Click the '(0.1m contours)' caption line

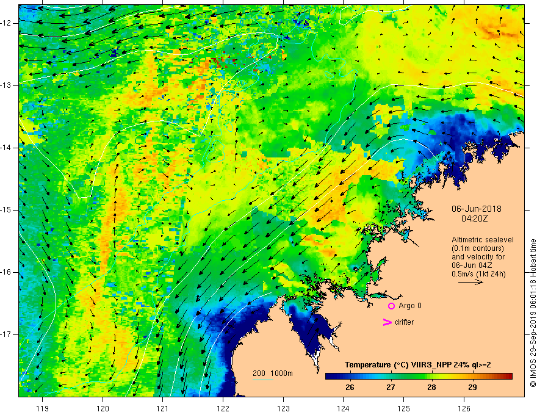[x=478, y=248]
